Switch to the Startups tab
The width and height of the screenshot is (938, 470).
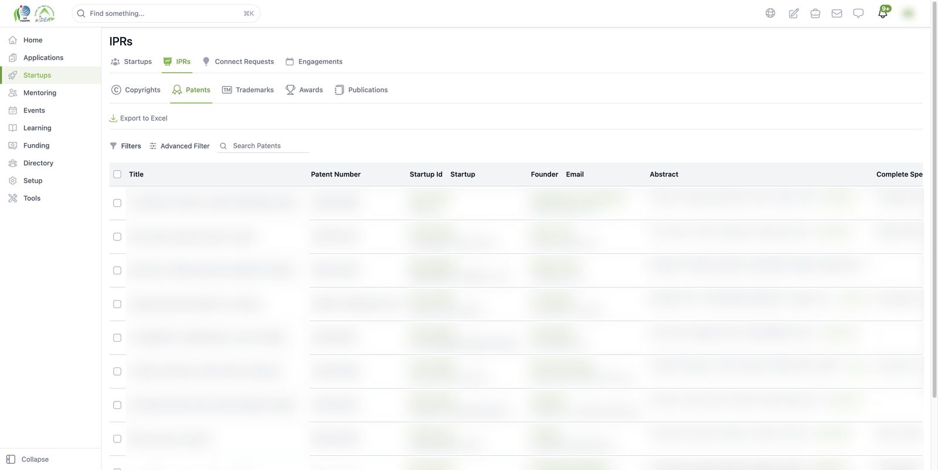pos(131,62)
